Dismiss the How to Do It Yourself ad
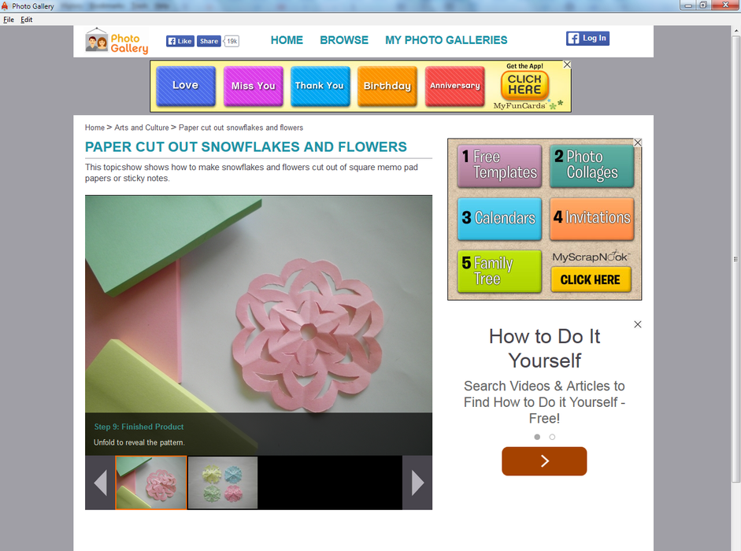741x551 pixels. tap(638, 324)
